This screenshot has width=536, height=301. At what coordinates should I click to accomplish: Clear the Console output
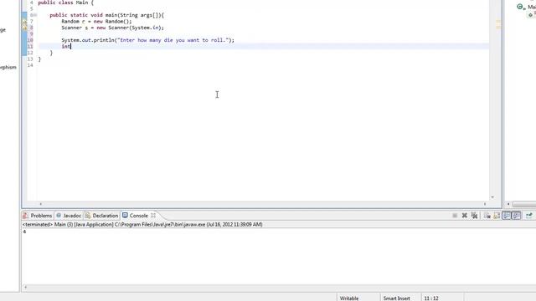click(x=487, y=216)
